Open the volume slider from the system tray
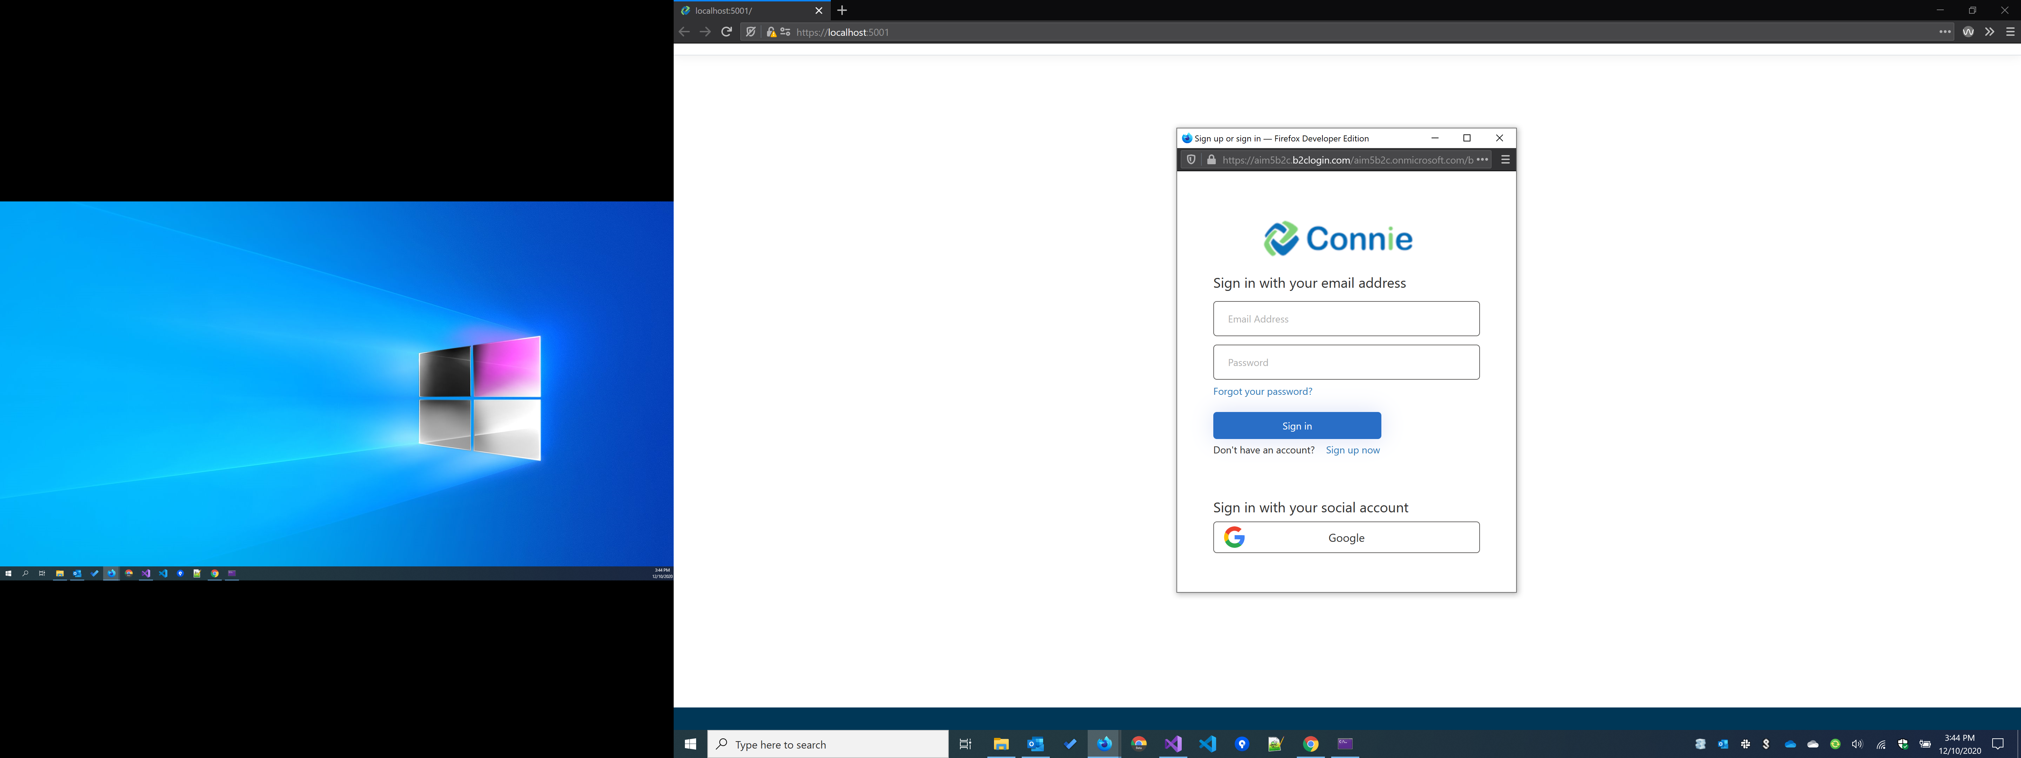The height and width of the screenshot is (758, 2021). (1858, 744)
